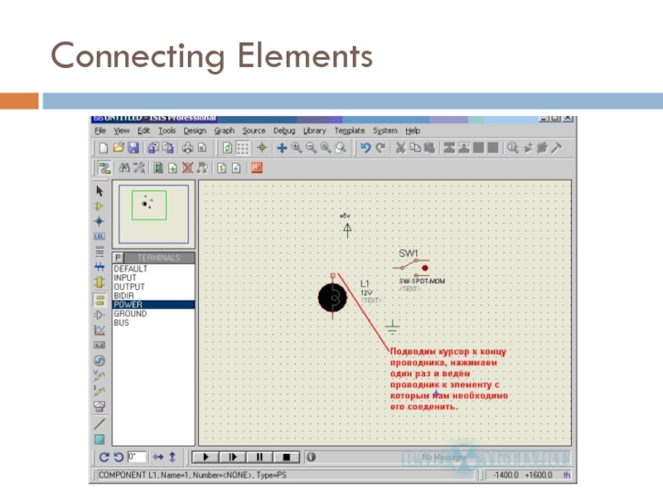Image resolution: width=663 pixels, height=497 pixels.
Task: Select the Current probe tool
Action: [x=99, y=390]
